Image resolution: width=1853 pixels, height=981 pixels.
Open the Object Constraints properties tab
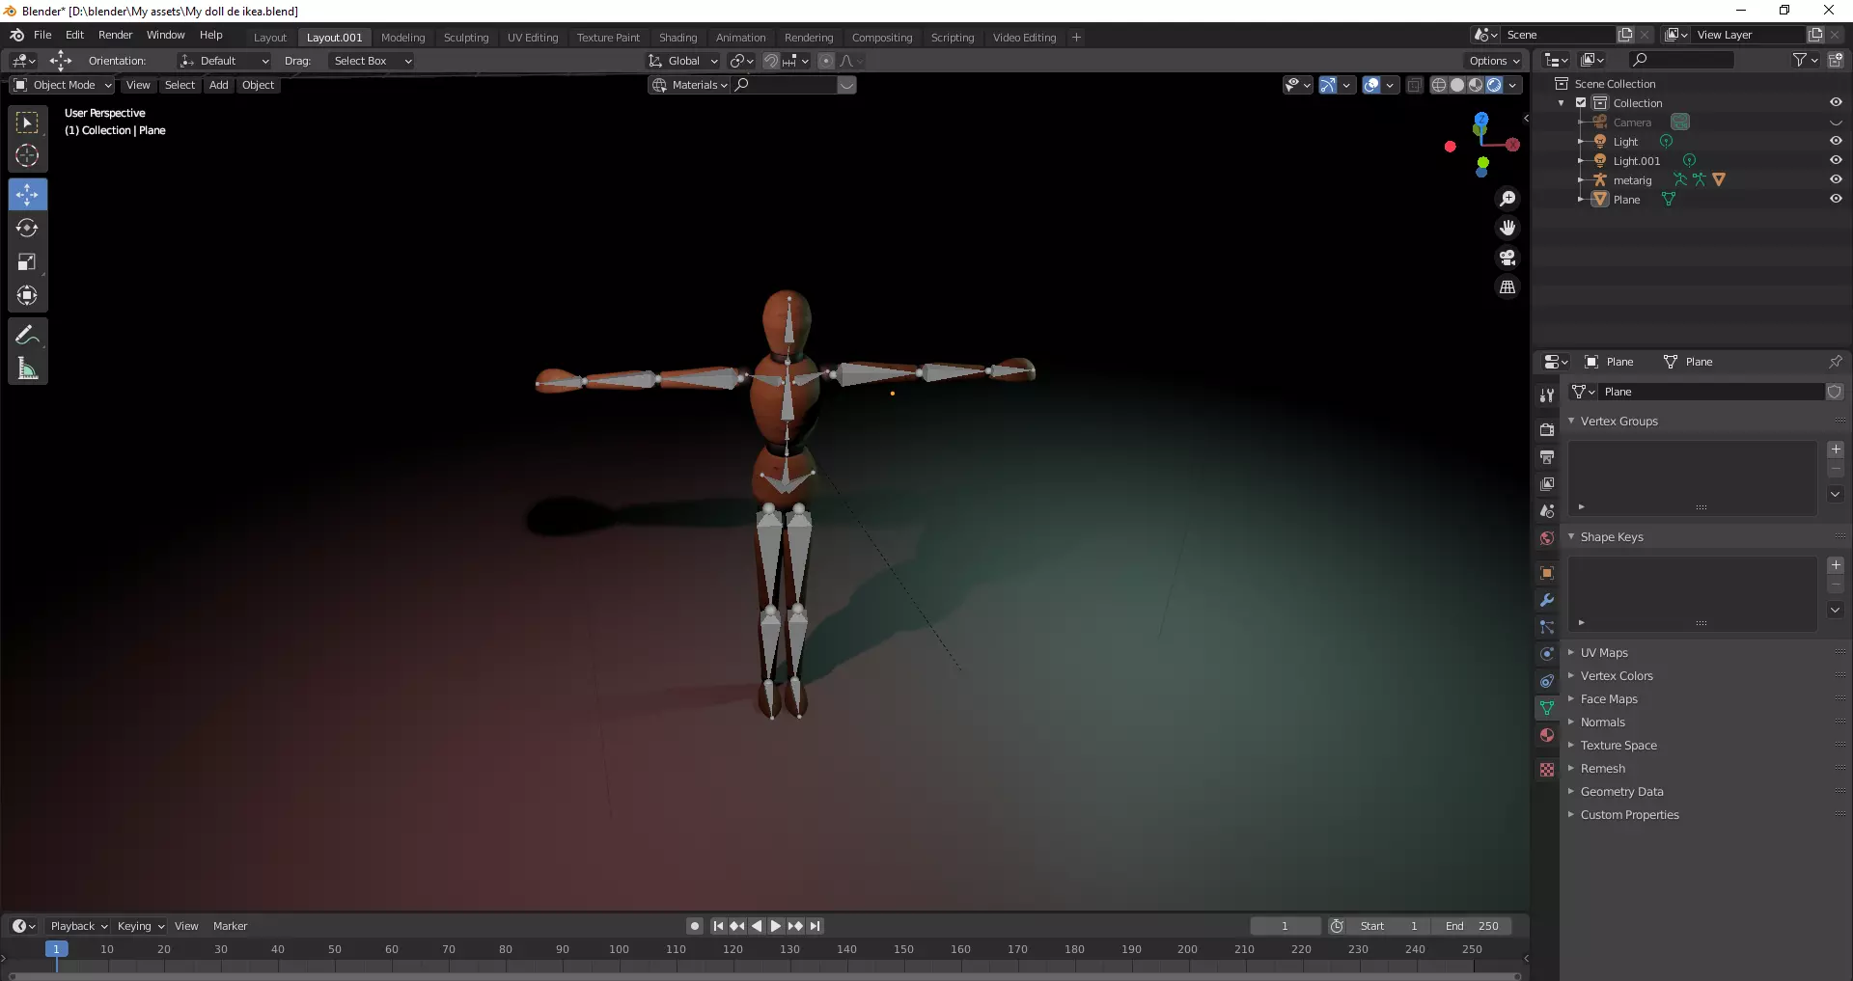1547,681
